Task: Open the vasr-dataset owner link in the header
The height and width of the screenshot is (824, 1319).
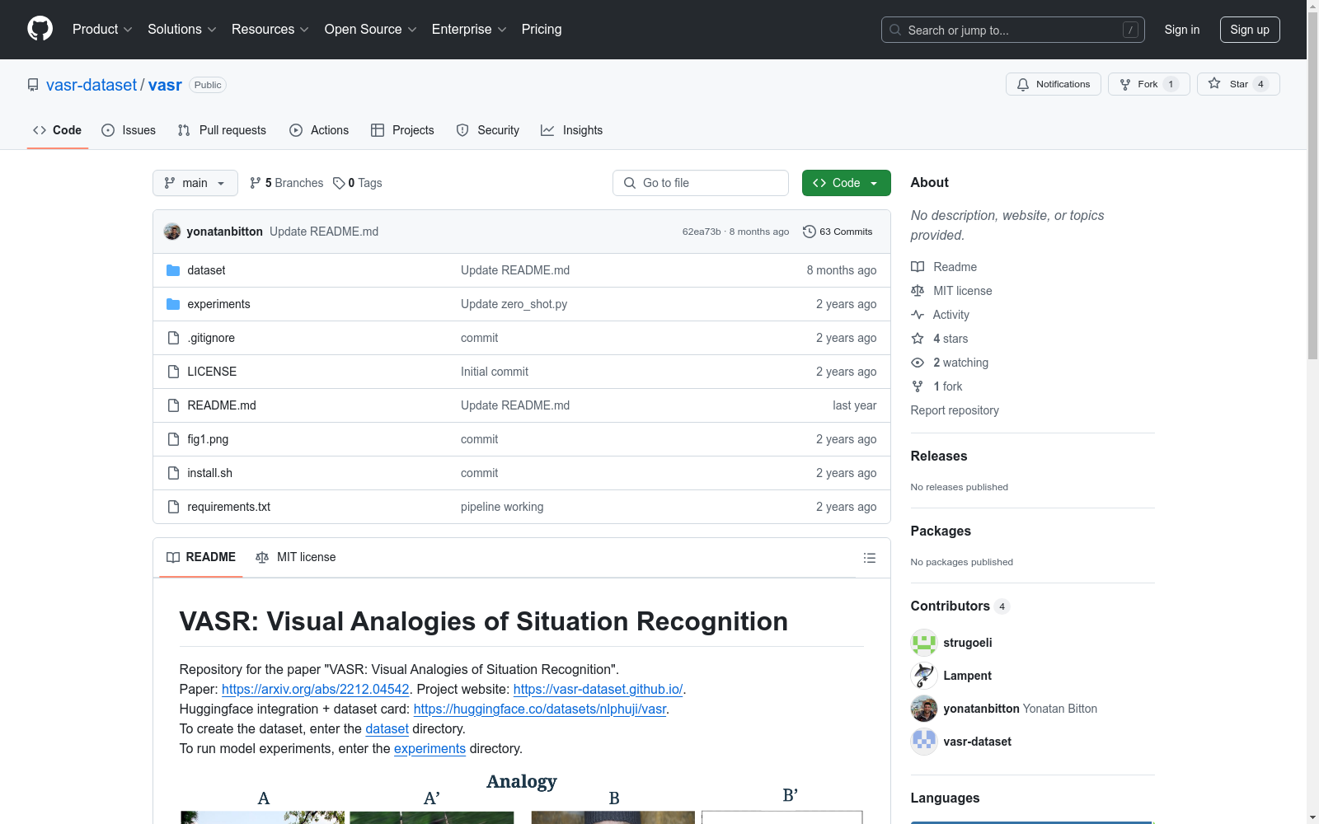Action: (92, 85)
